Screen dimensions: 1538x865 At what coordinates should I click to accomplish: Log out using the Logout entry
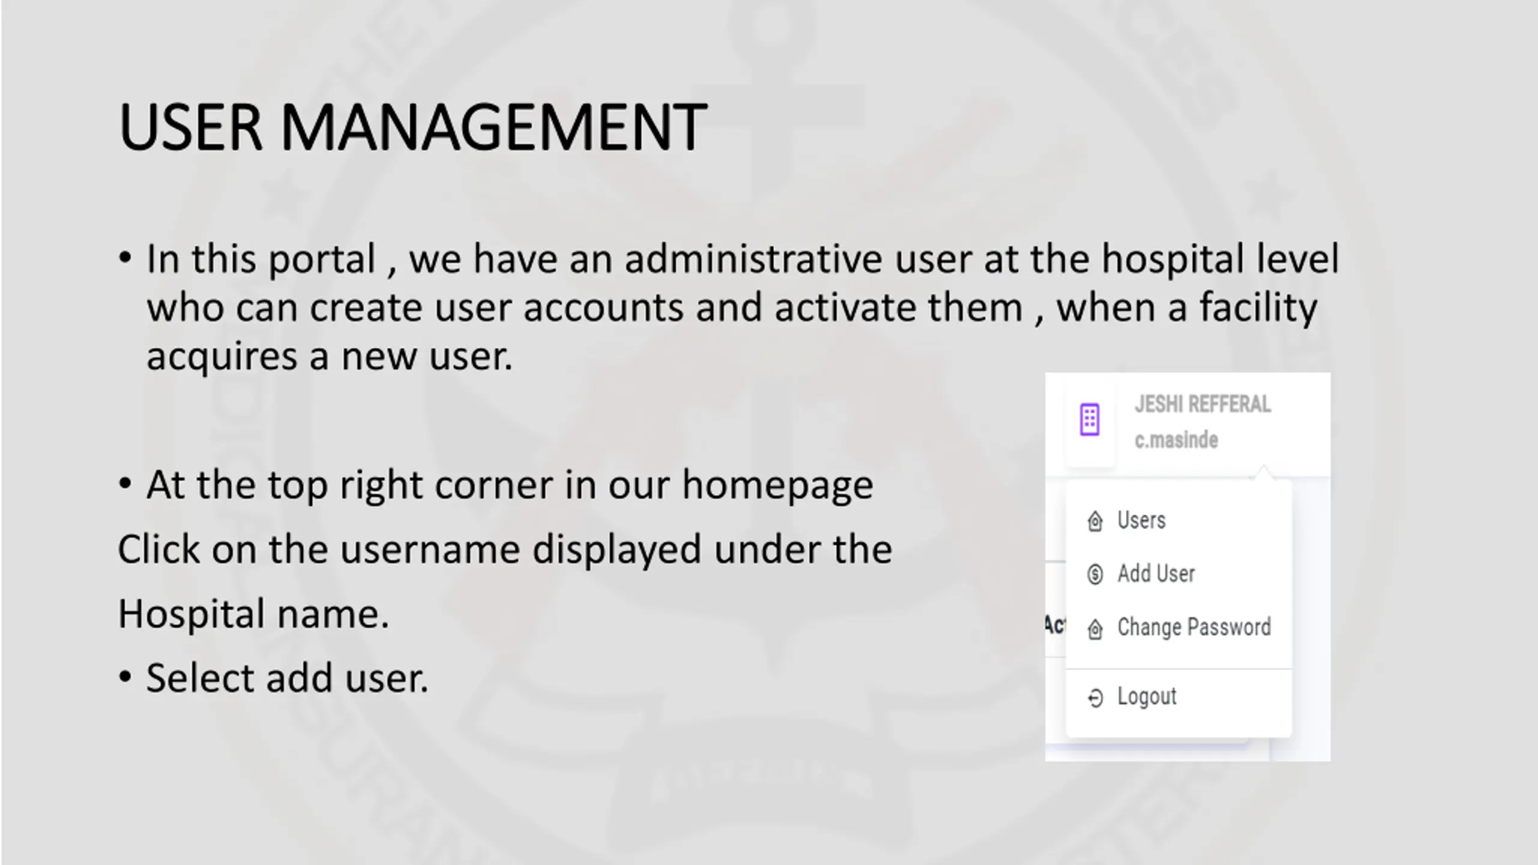1146,697
